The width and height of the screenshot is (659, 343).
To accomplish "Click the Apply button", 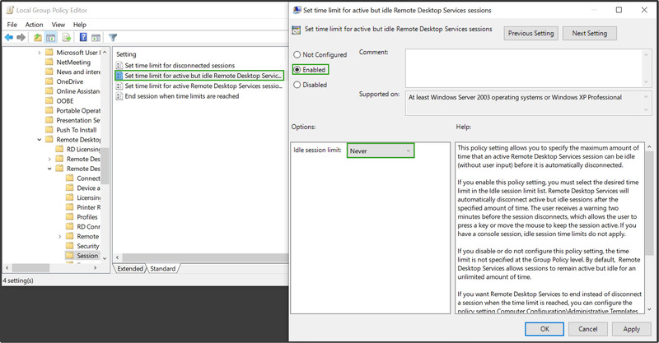I will (631, 329).
